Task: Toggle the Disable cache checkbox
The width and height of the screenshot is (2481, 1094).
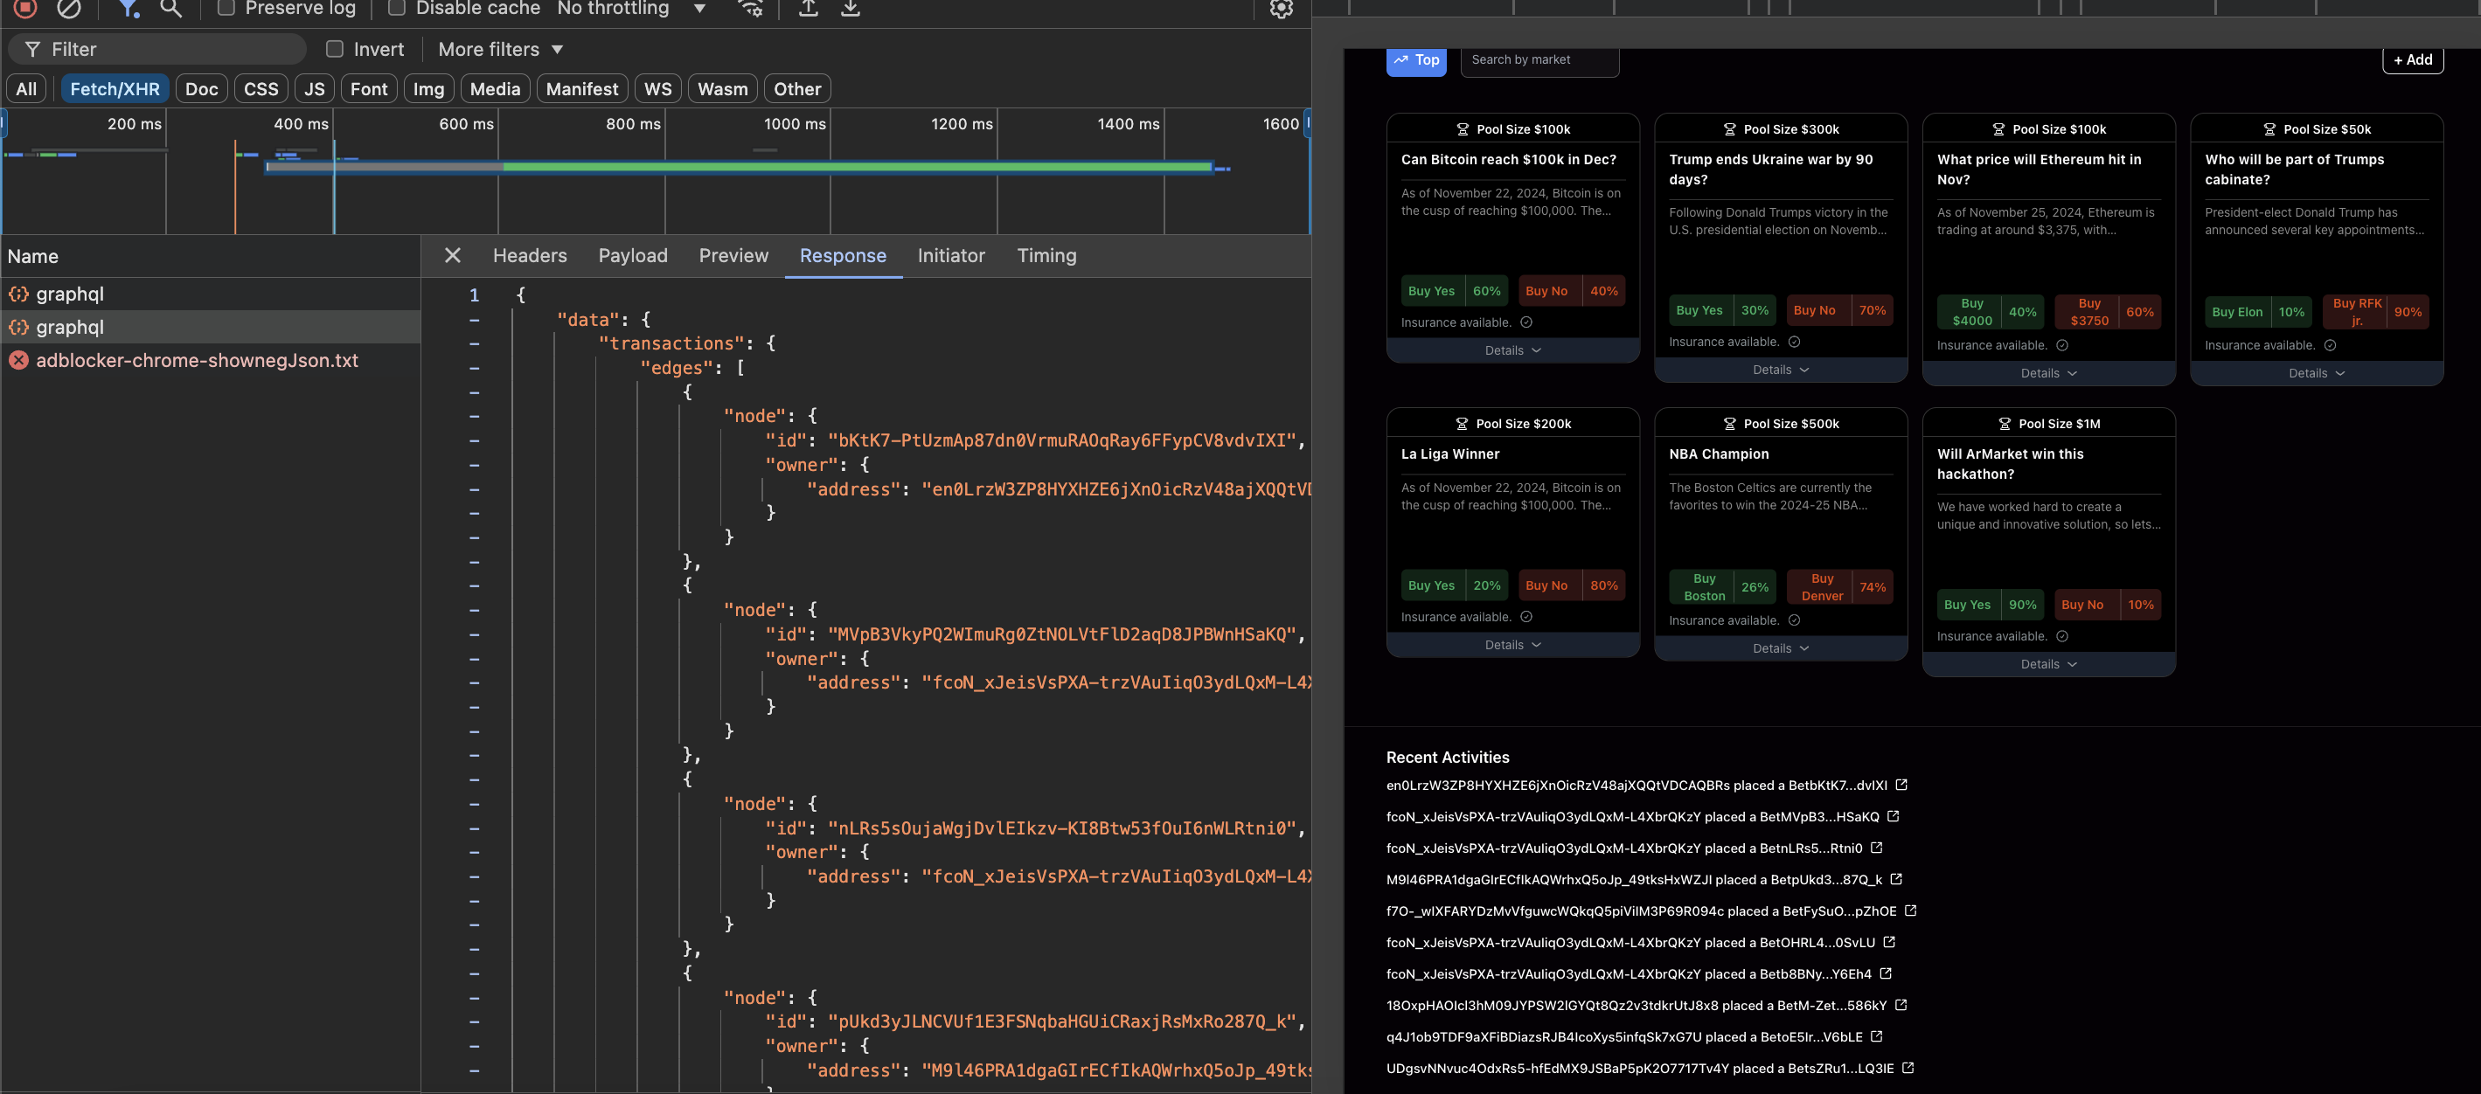Action: [x=396, y=9]
